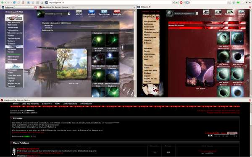Click the left pane's vertical scrollbar
The height and width of the screenshot is (157, 252).
coord(135,53)
